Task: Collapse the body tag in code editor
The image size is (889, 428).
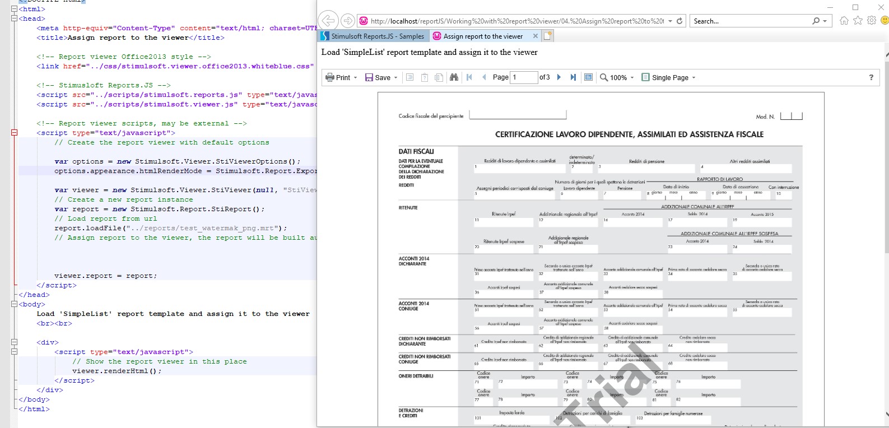Action: (15, 304)
